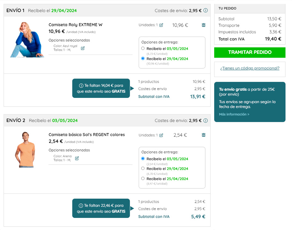This screenshot has width=292, height=230.
Task: Open Camiseta Roly EXTREME W product title
Action: tap(76, 25)
